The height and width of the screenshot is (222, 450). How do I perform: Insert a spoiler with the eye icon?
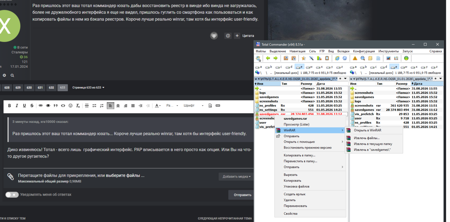point(48,106)
